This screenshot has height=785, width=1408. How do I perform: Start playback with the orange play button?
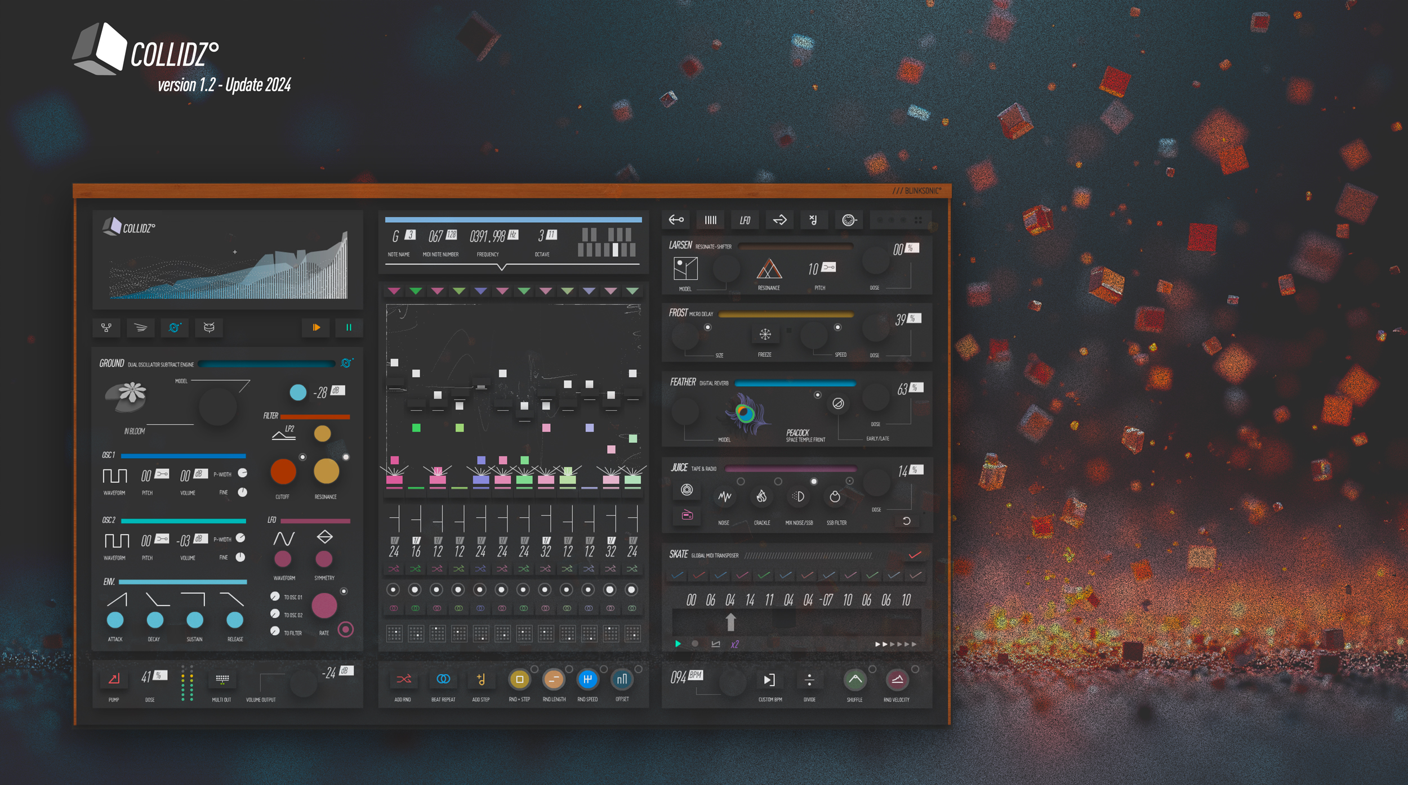316,328
